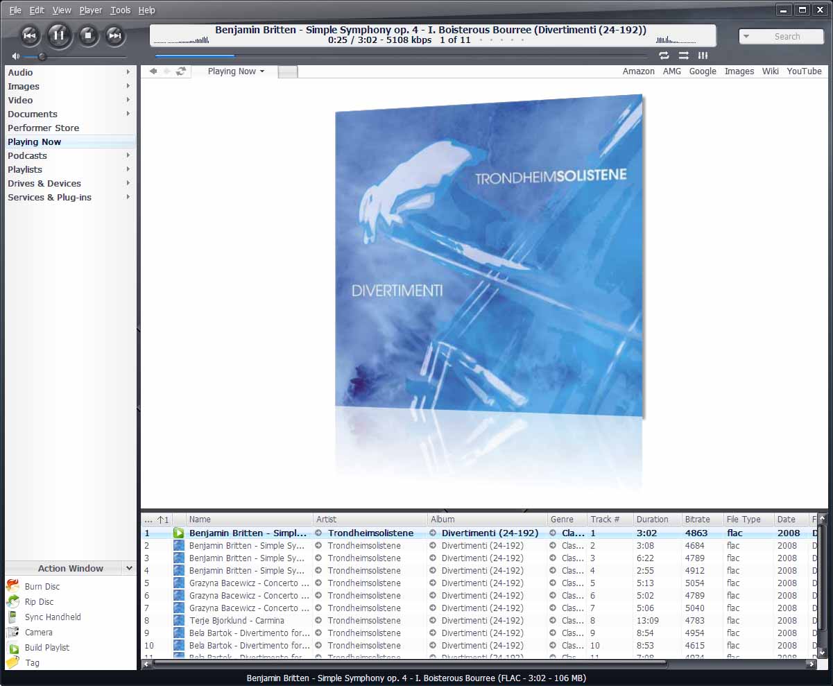The height and width of the screenshot is (686, 833).
Task: Open a new blank view tab
Action: click(288, 71)
